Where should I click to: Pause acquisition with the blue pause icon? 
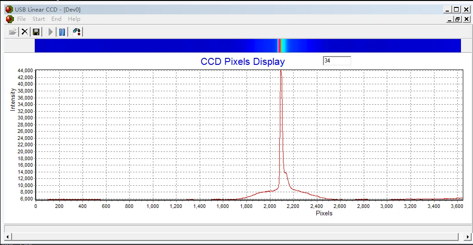[62, 31]
